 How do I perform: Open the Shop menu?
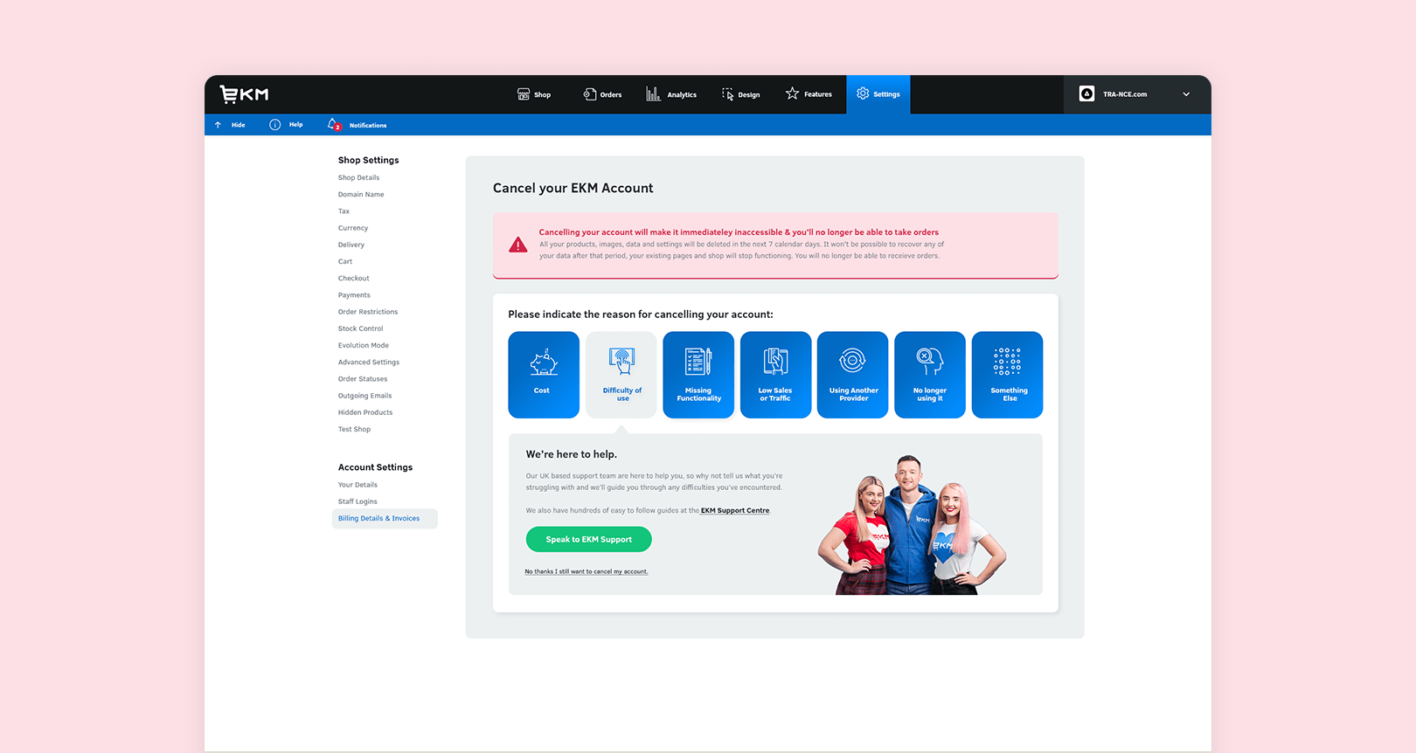tap(534, 94)
